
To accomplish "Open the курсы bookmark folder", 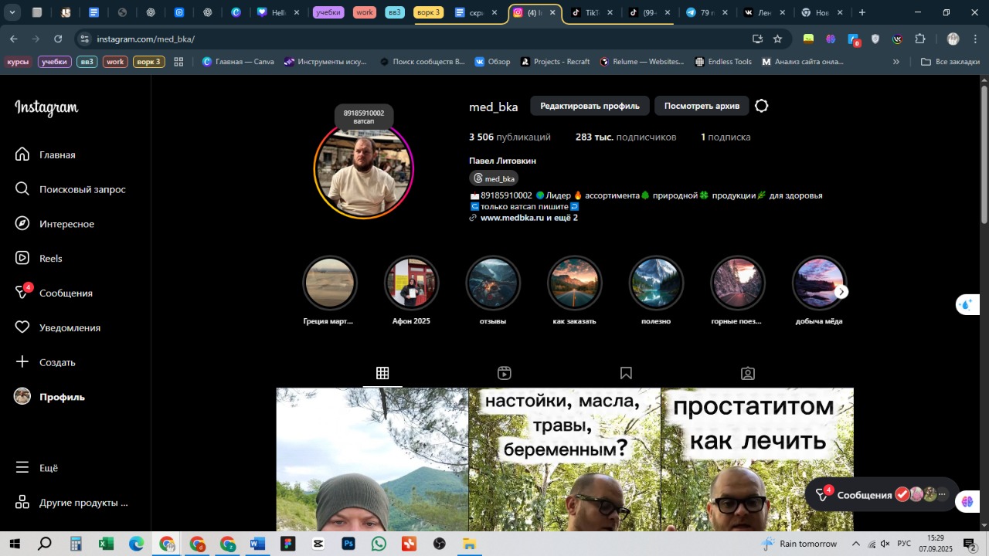I will coord(18,62).
